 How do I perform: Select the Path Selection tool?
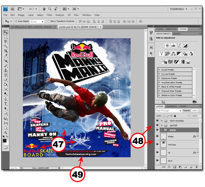point(6,108)
